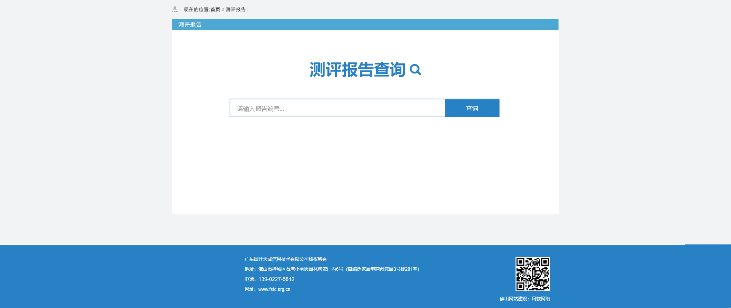The width and height of the screenshot is (731, 308).
Task: Click the 电话 label in footer
Action: click(x=249, y=279)
